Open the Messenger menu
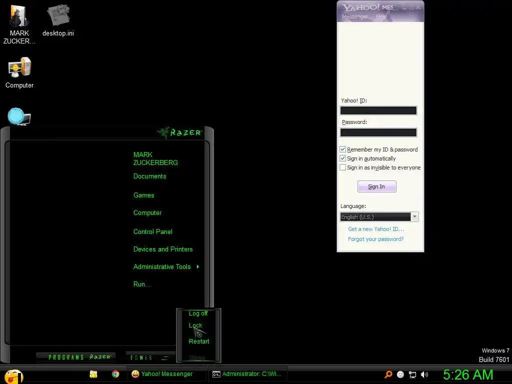512x384 pixels. tap(354, 16)
